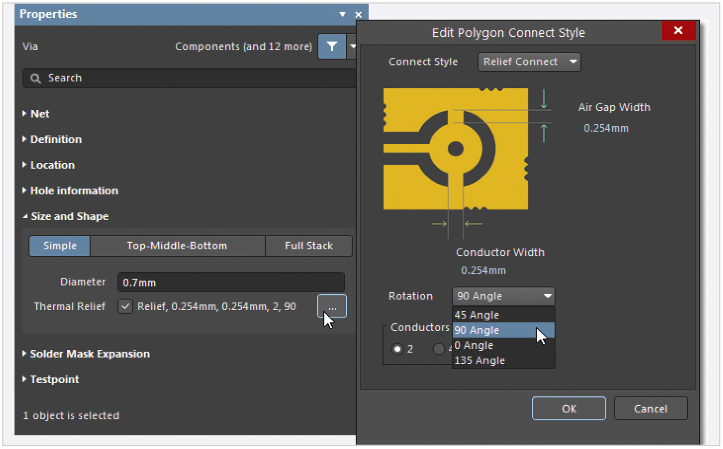The width and height of the screenshot is (723, 449).
Task: Click the Thermal Relief ellipsis button
Action: point(332,306)
